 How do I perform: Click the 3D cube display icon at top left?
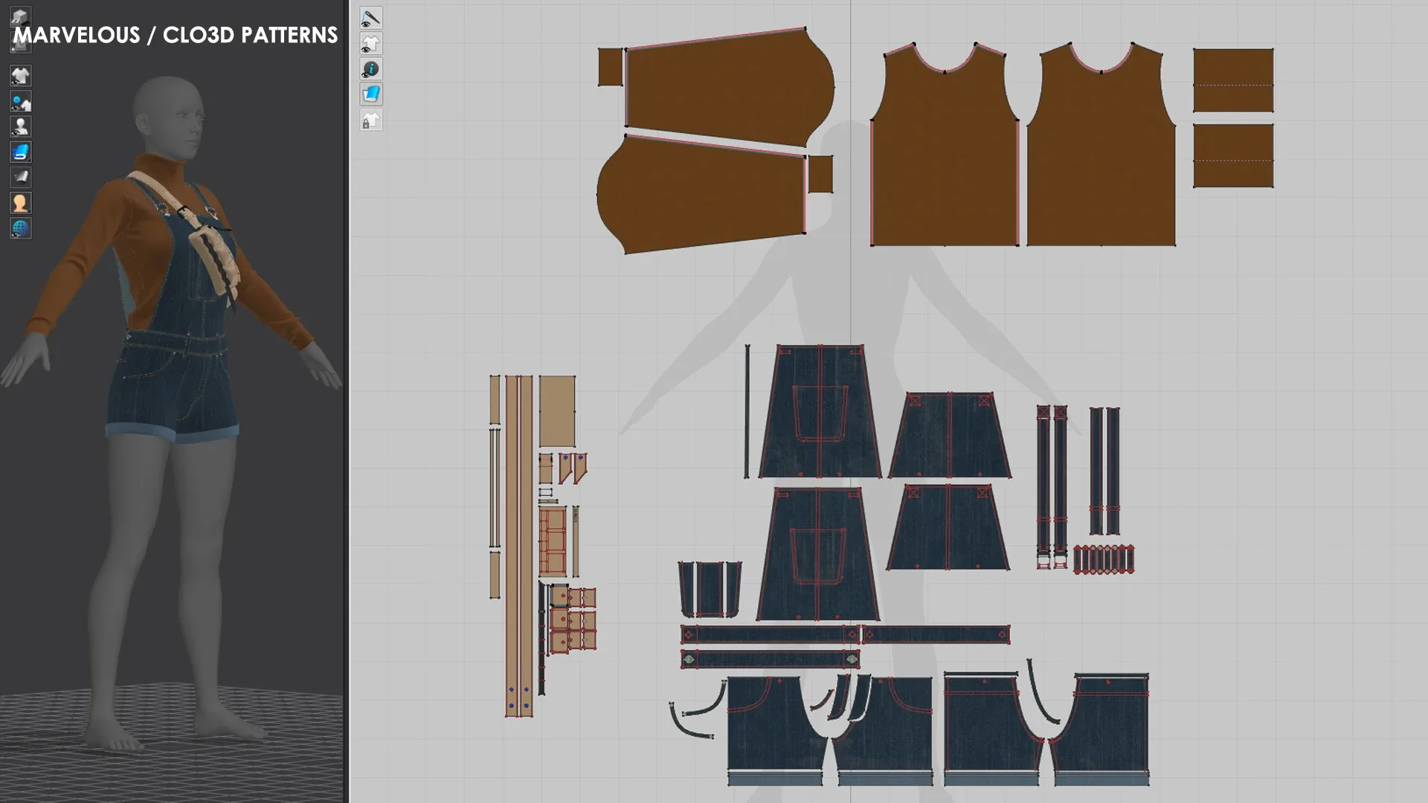pos(20,16)
